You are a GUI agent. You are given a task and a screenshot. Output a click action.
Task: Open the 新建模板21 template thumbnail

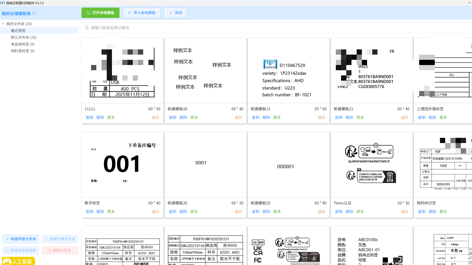[x=372, y=70]
